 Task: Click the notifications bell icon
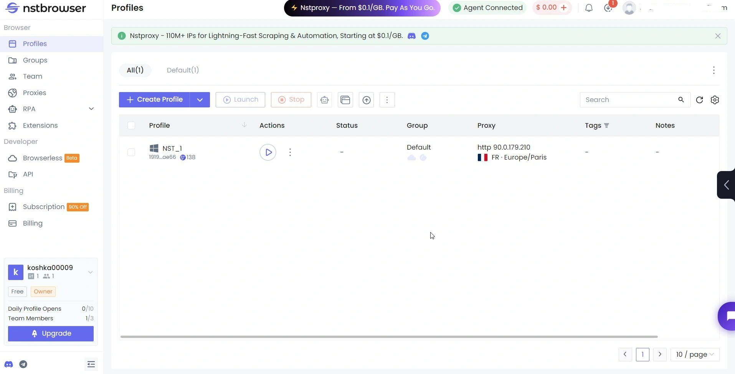tap(588, 8)
